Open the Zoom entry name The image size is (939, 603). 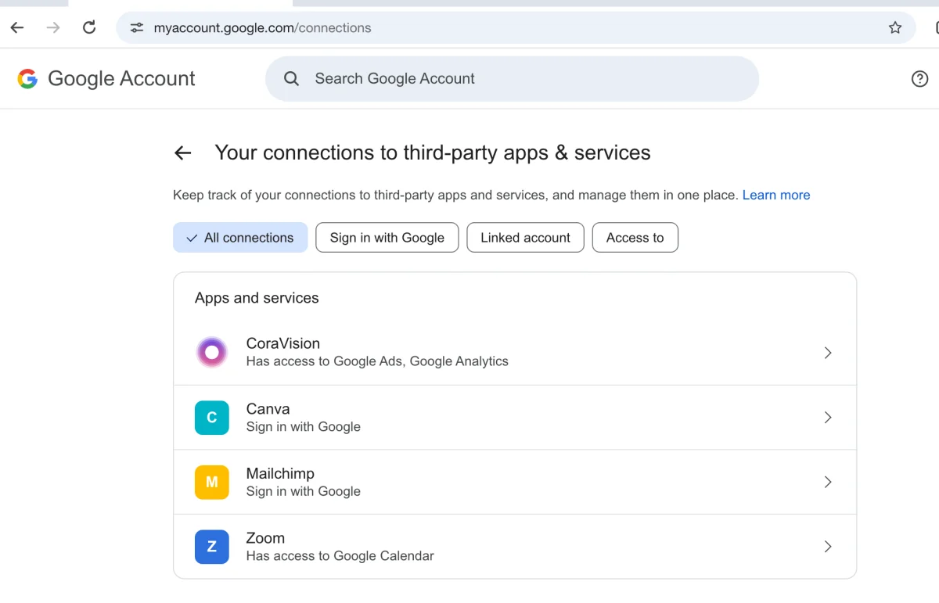coord(265,538)
